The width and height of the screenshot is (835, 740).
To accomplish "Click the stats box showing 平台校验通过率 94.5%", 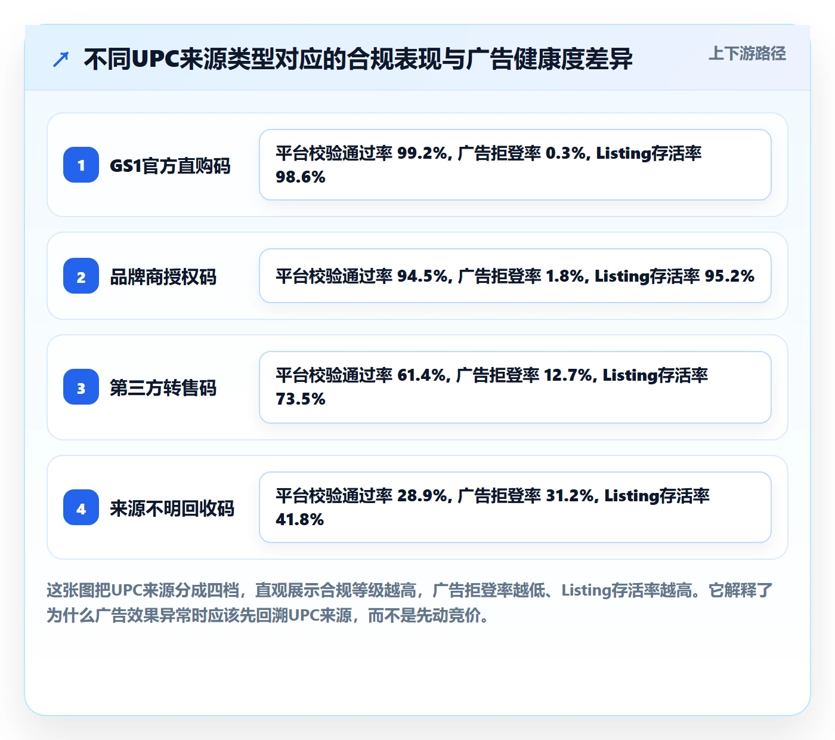I will [x=515, y=276].
